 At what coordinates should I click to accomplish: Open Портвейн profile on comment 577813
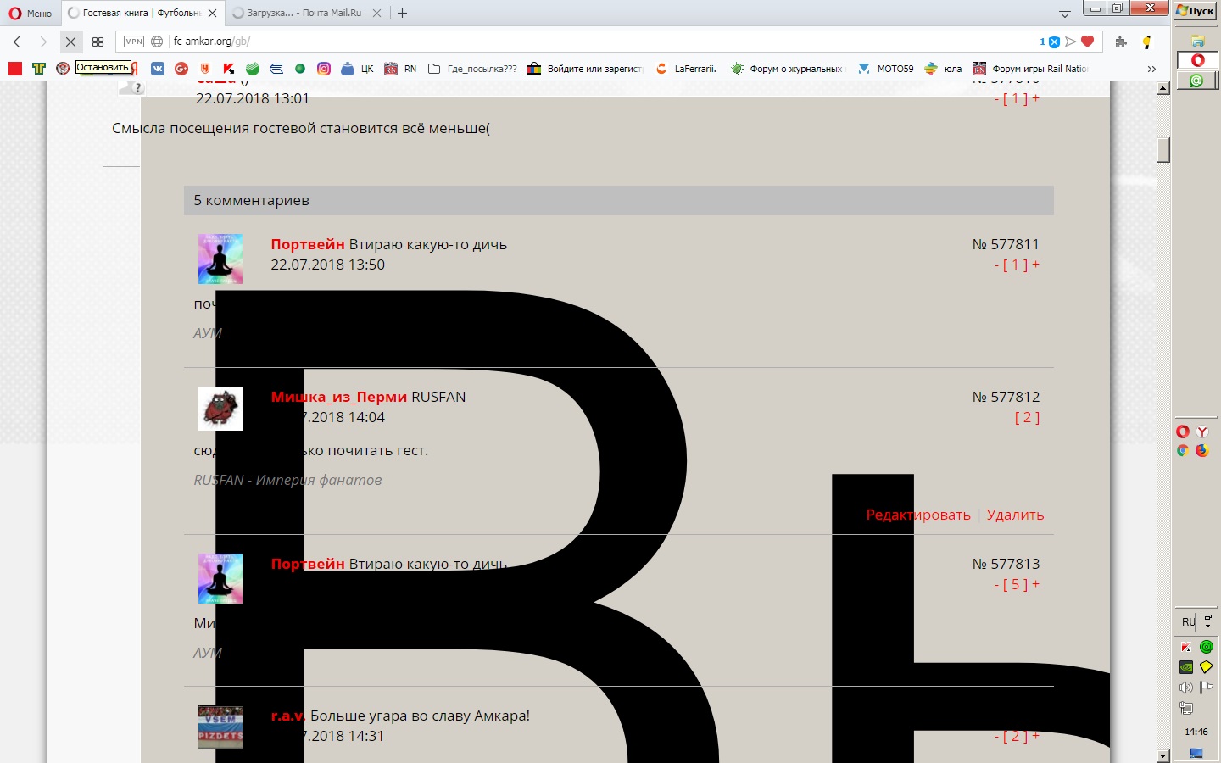pos(308,564)
